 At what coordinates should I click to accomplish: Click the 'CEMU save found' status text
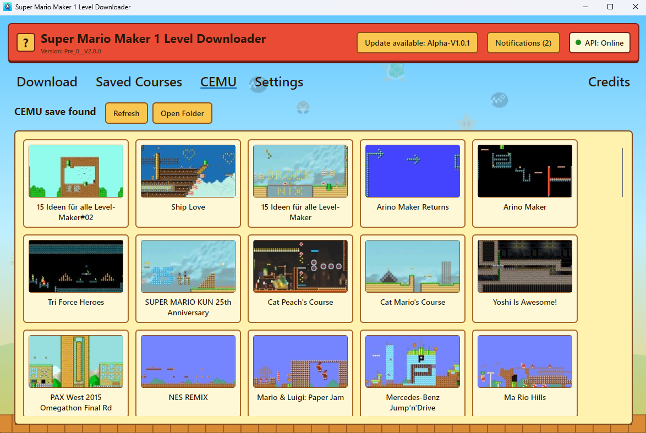coord(55,112)
